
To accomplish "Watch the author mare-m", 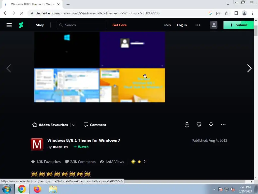I will click(81, 147).
